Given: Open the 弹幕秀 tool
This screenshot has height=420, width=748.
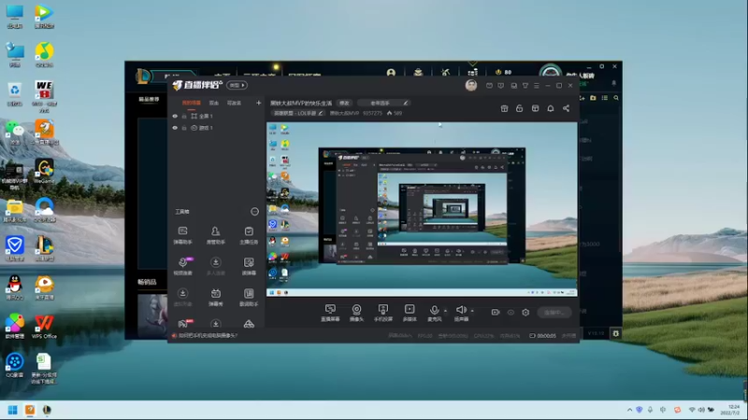Looking at the screenshot, I should pyautogui.click(x=216, y=297).
